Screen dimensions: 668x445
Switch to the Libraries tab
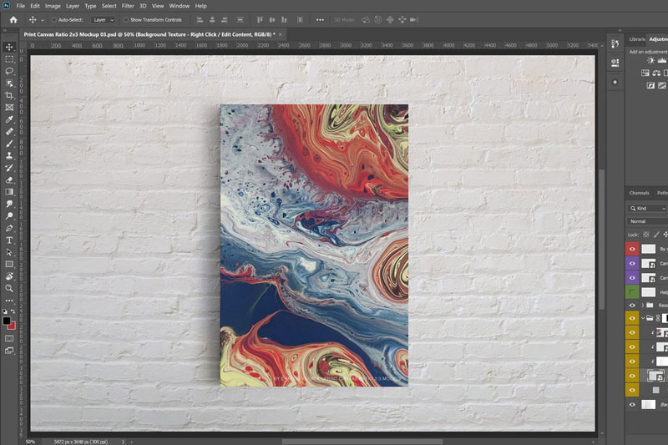(x=637, y=39)
